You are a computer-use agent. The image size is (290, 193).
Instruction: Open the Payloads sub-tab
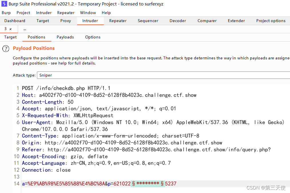click(x=65, y=37)
